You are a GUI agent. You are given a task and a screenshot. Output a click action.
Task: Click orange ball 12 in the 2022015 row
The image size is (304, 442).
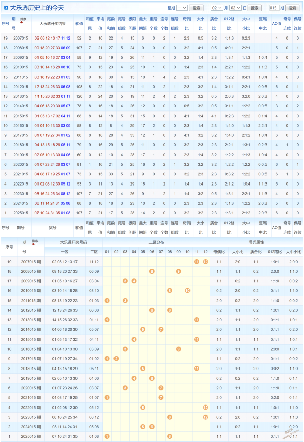[x=205, y=407]
